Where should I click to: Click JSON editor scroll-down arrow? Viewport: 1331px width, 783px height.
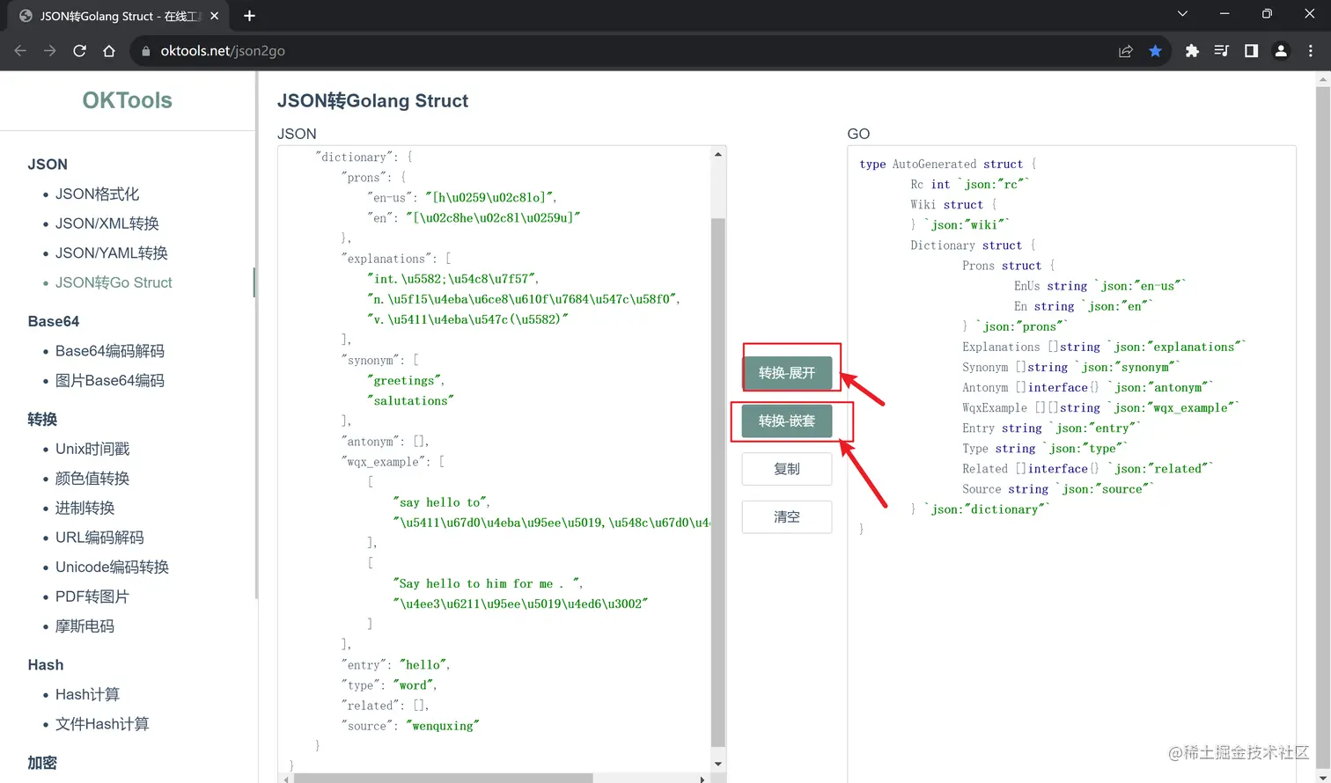718,764
